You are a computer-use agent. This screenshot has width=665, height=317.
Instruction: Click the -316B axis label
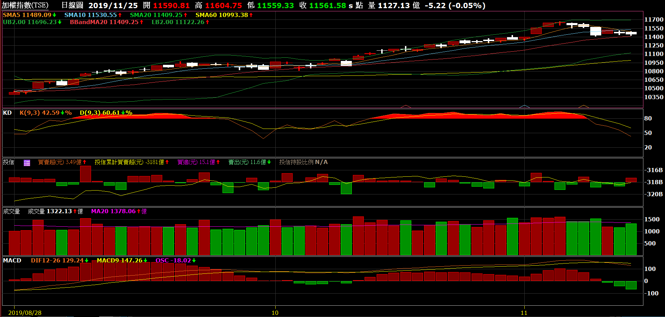(x=653, y=170)
